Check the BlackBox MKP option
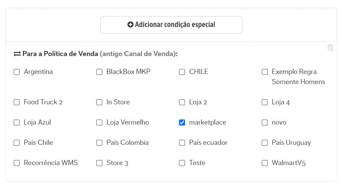This screenshot has width=342, height=188. point(99,72)
